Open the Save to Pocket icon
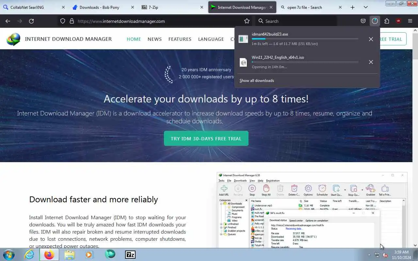Viewport: 418px width, 261px height. [x=363, y=21]
